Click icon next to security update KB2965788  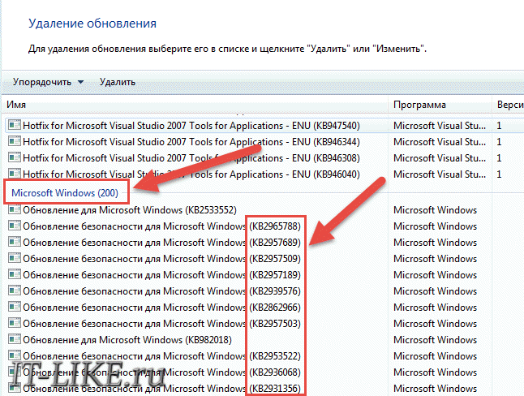click(x=14, y=226)
